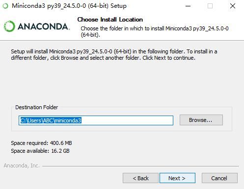
Task: Click the Miniconda icon in the title bar
Action: [x=5, y=6]
